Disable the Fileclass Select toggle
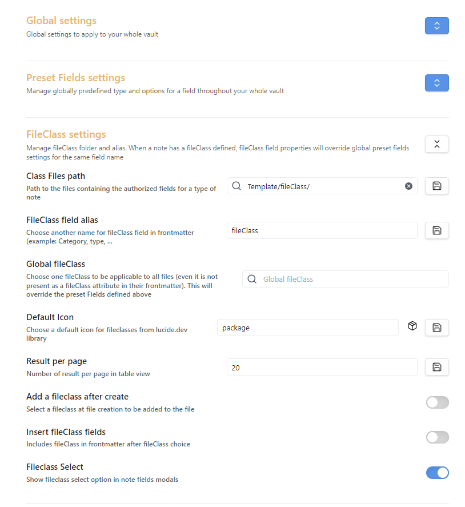Image resolution: width=465 pixels, height=507 pixels. pos(437,473)
